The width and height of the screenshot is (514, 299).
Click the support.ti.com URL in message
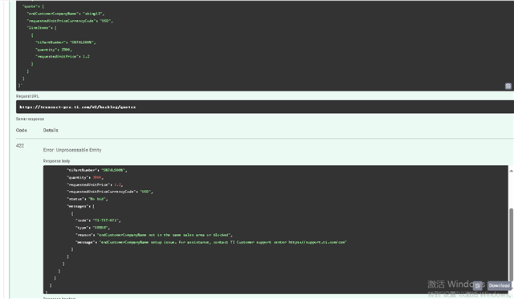click(x=317, y=242)
